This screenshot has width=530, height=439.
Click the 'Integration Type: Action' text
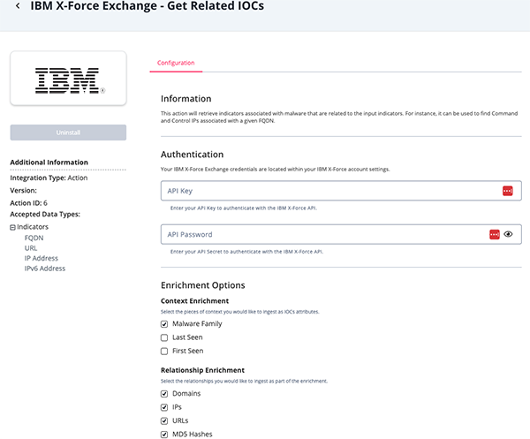coord(49,178)
